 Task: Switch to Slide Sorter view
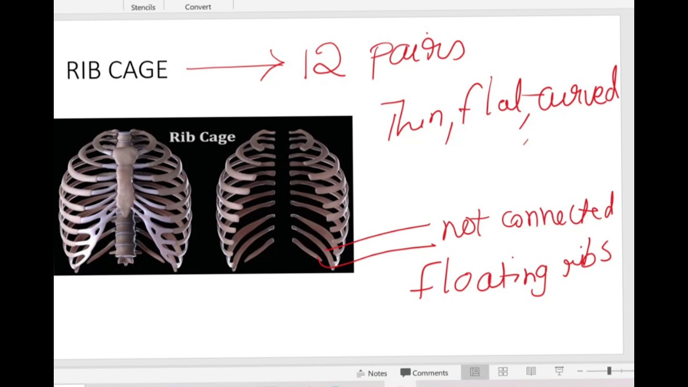(x=503, y=372)
